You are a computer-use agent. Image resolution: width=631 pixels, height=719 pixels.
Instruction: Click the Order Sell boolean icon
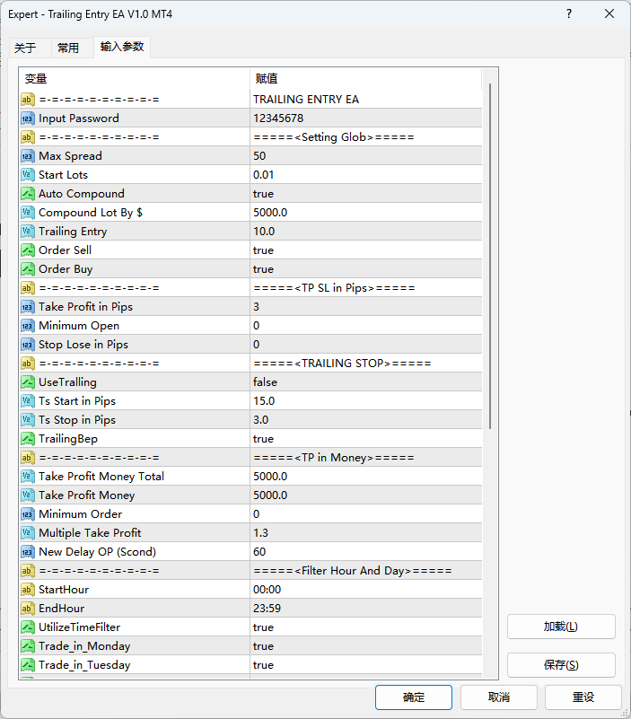tap(27, 250)
